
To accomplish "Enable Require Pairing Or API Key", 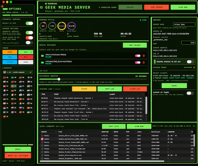I will point(190,62).
